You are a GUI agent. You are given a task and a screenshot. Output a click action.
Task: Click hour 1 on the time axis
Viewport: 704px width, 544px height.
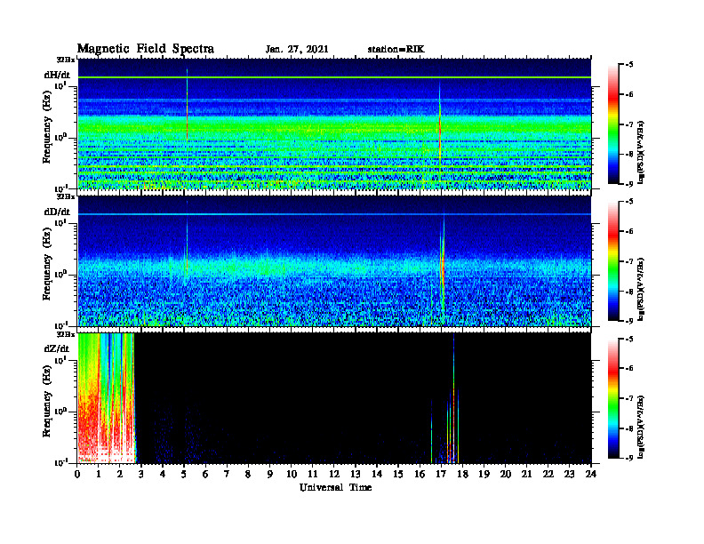[x=99, y=475]
